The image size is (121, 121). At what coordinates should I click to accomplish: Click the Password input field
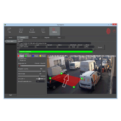pos(52,47)
